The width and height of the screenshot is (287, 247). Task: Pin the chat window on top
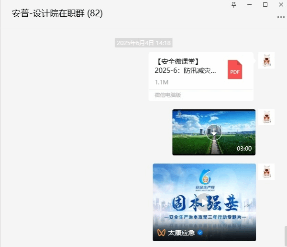pos(233,4)
